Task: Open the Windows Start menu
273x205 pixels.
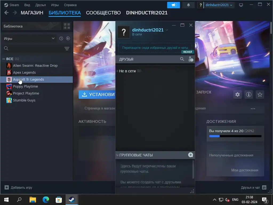Action: click(x=6, y=200)
